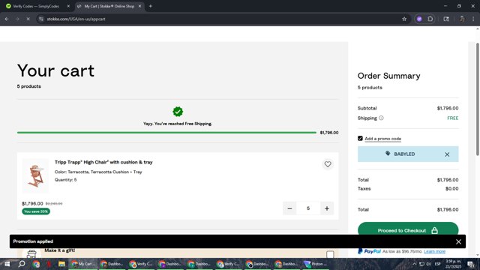Open File Explorer from the taskbar
Image resolution: width=480 pixels, height=270 pixels.
pos(61,264)
